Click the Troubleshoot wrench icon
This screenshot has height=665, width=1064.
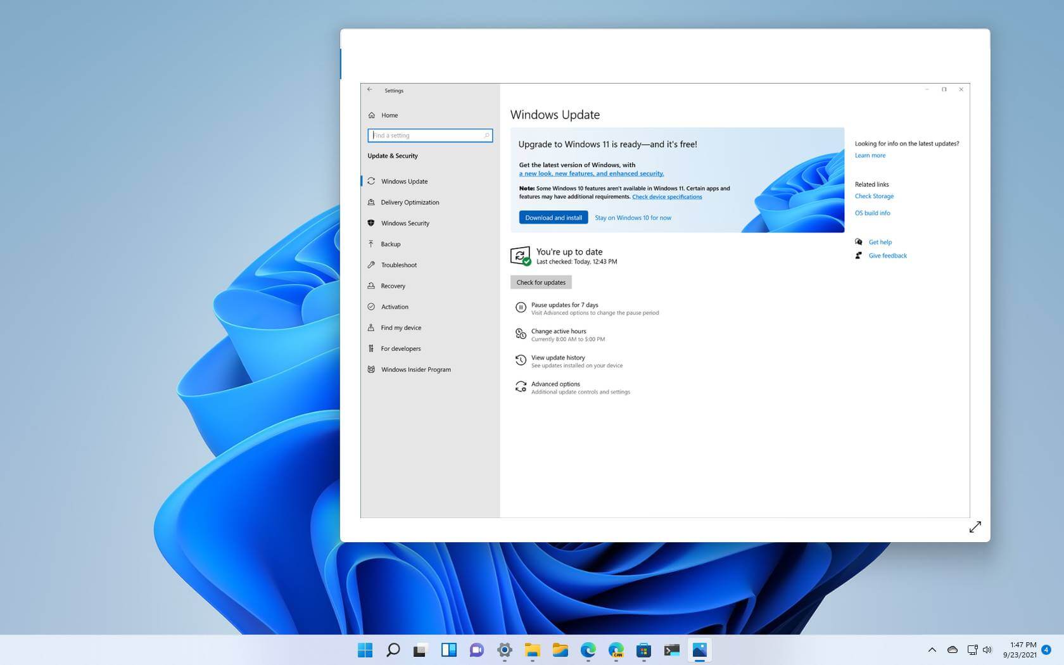pos(371,265)
